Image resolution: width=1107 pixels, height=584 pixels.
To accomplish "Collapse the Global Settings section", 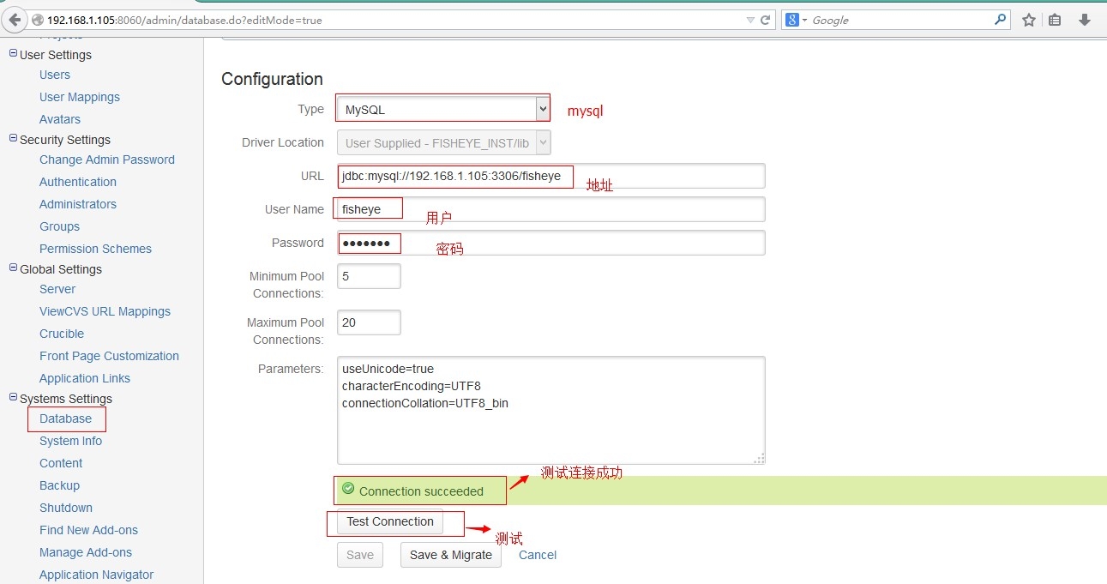I will pos(13,268).
